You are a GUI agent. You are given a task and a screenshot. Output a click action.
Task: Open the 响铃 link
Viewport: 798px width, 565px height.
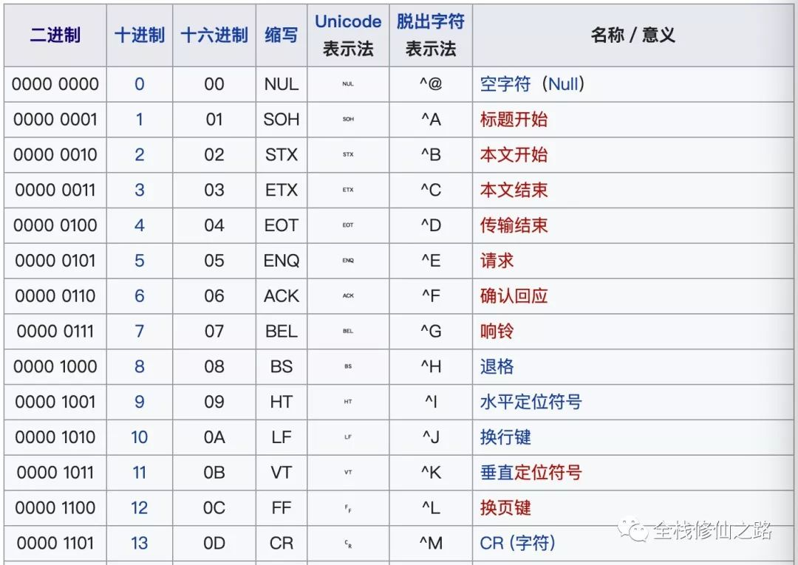[497, 331]
